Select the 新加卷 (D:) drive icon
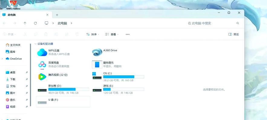Screen dimensions: 267x120 [42, 90]
